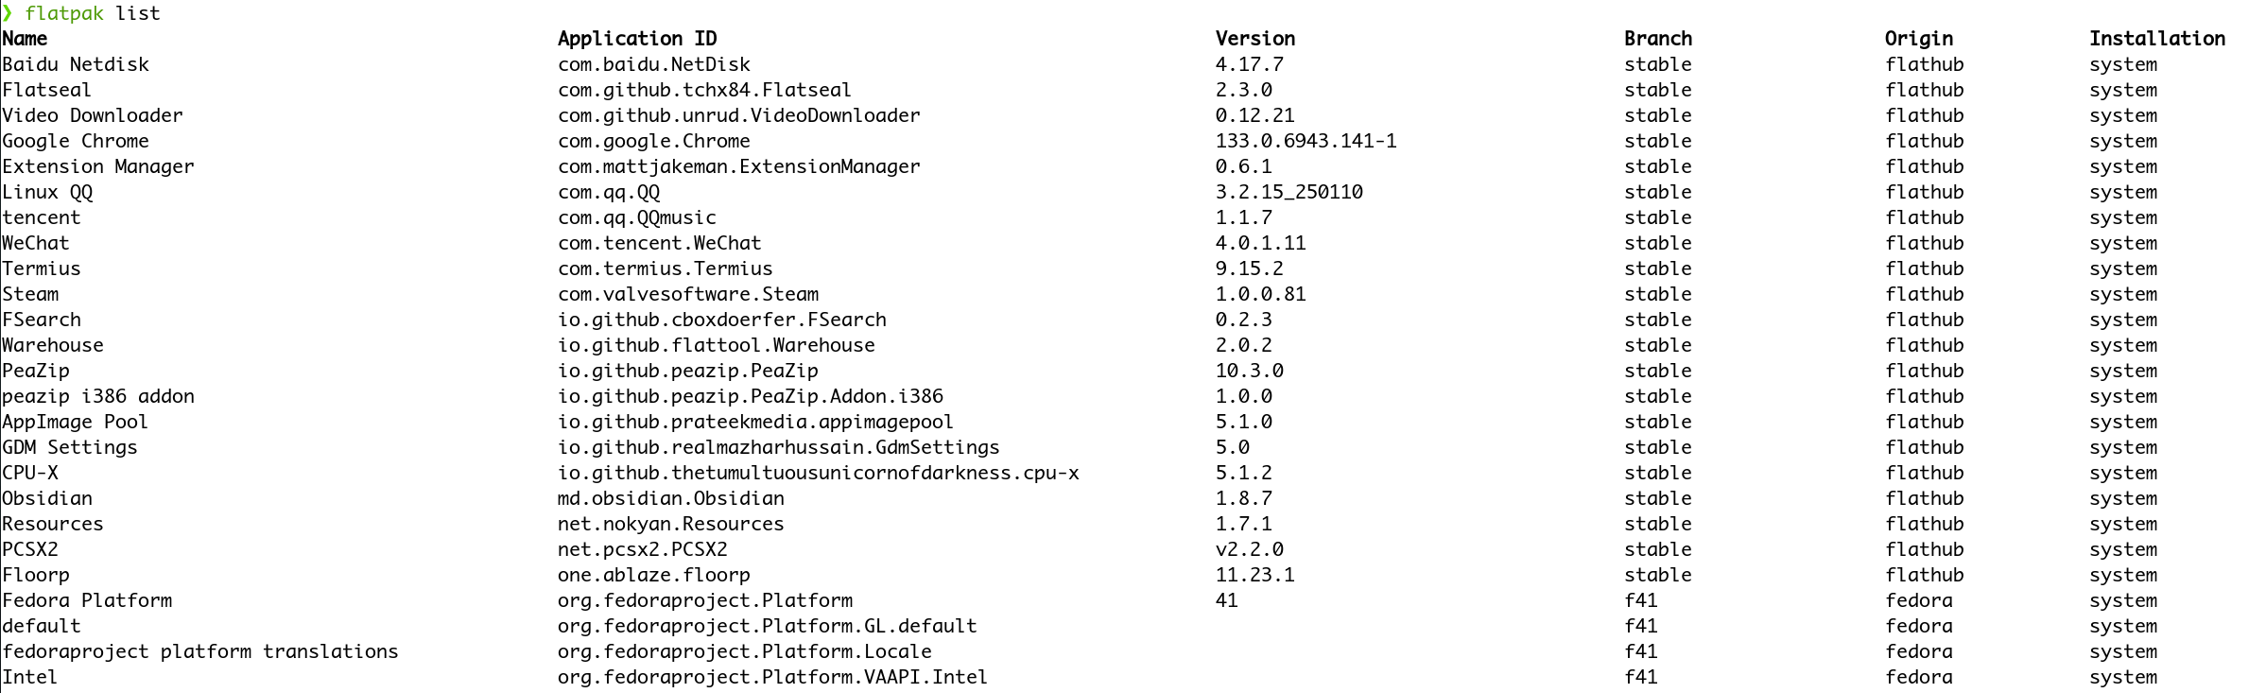Click the Baidu Netdisk name entry
2266x693 pixels.
(x=76, y=64)
